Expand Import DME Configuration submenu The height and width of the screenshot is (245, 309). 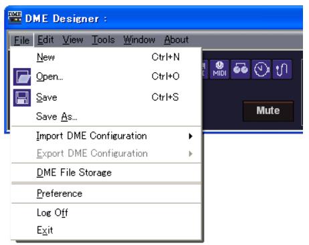point(106,136)
